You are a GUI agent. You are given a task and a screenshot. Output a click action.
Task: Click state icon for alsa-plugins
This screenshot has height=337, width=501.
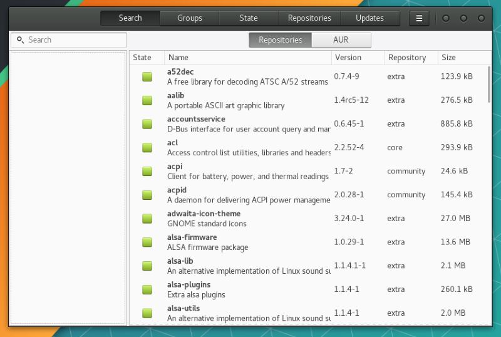[147, 289]
